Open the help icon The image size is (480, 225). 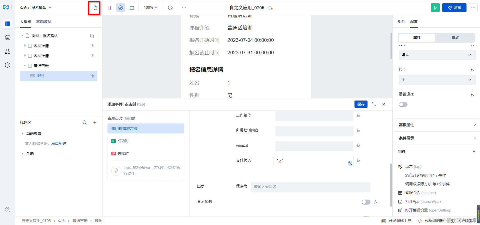click(8, 210)
